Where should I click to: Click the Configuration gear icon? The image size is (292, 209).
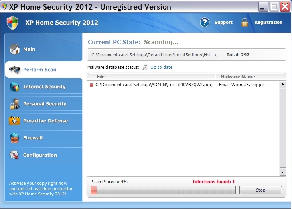point(14,155)
